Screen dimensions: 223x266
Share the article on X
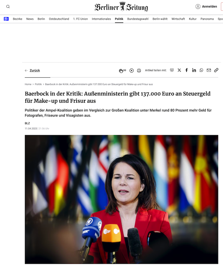click(x=179, y=70)
